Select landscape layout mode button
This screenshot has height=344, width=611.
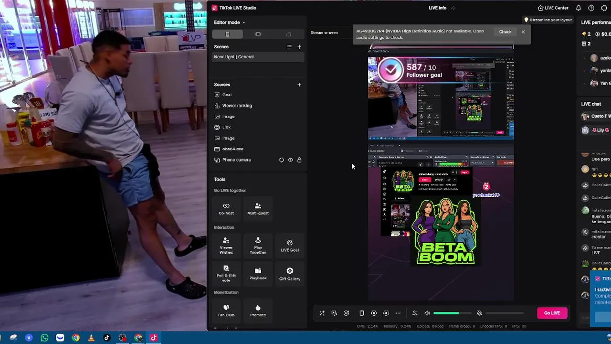click(x=258, y=34)
